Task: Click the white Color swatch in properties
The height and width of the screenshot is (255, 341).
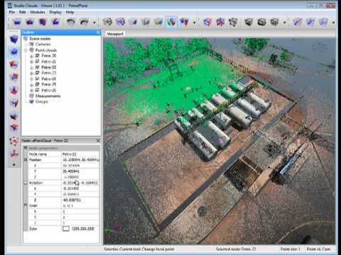Action: coord(66,229)
